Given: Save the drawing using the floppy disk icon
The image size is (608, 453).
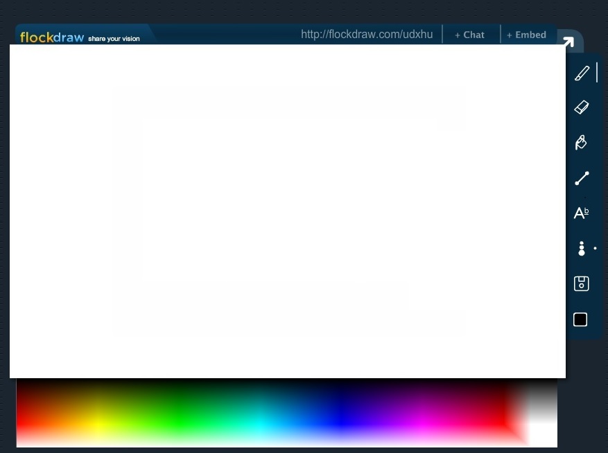Looking at the screenshot, I should click(582, 283).
